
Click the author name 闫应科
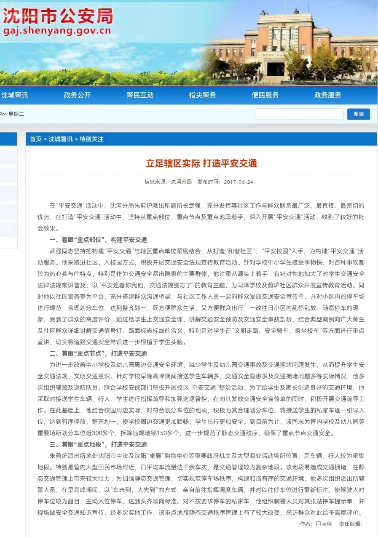[324, 524]
